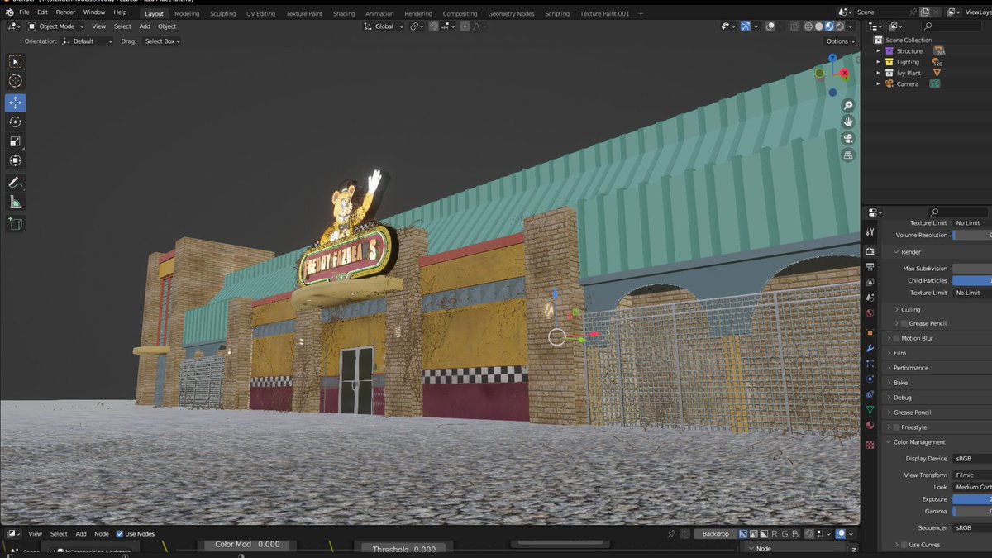
Task: Open the Global transform orientation dropdown
Action: (x=384, y=26)
